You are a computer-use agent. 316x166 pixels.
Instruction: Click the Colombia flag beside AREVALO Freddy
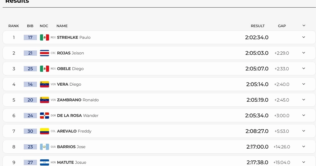click(45, 131)
